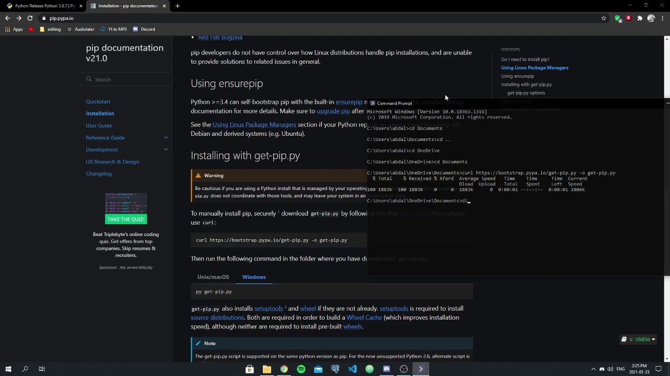Screen dimensions: 670x376
Task: Expand the Reference Guide chevron
Action: (x=166, y=138)
